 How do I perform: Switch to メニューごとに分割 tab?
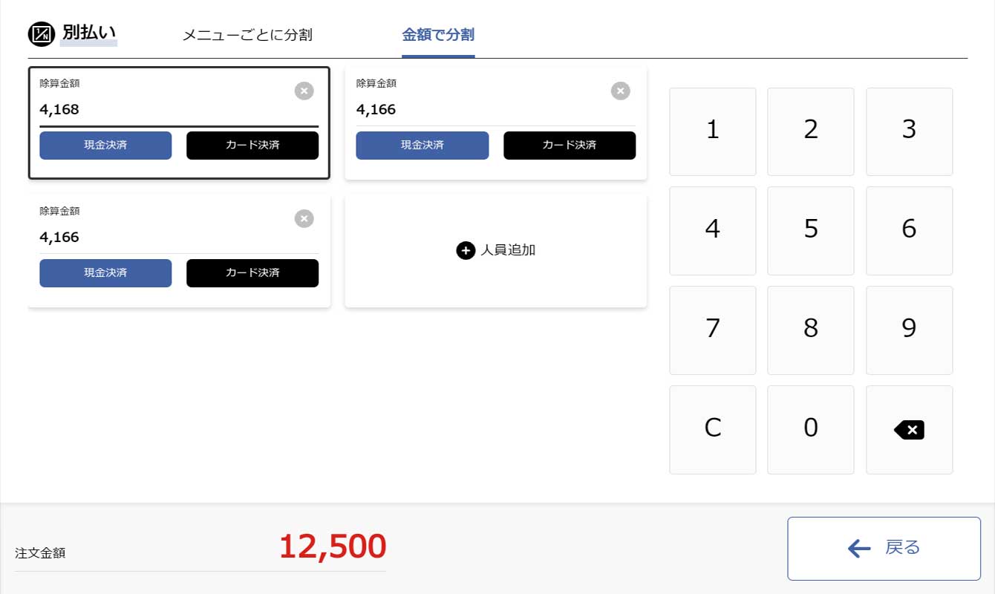click(247, 35)
